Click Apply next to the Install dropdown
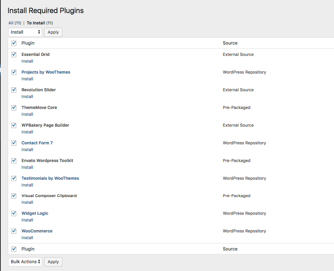This screenshot has height=271, width=334. click(53, 32)
